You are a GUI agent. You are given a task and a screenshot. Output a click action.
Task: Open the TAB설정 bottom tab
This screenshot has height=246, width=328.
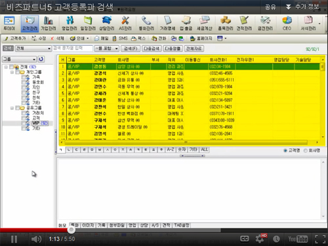point(182,225)
